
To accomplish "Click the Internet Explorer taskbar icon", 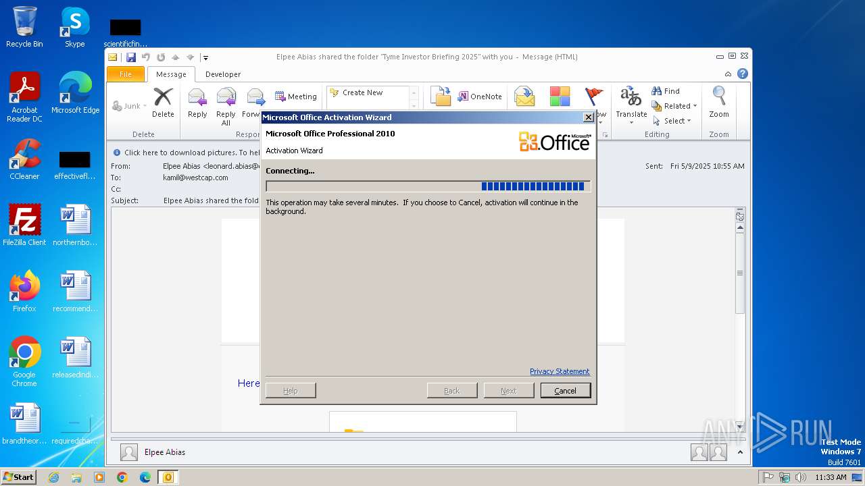I will point(53,477).
